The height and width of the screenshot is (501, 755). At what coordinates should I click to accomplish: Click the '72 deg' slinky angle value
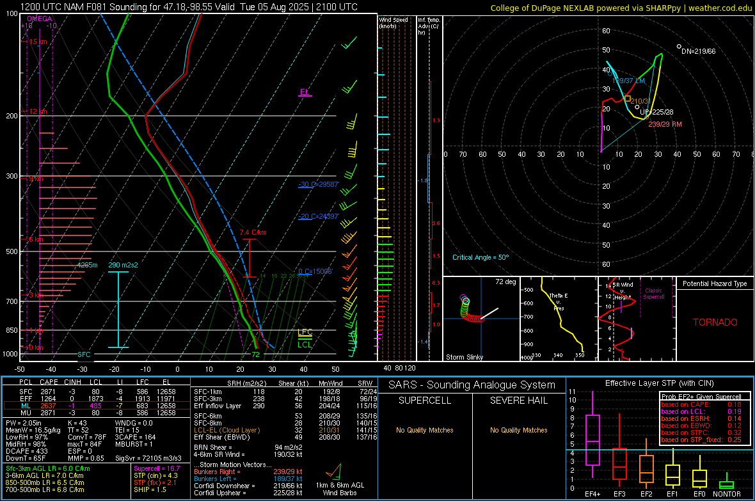[x=505, y=282]
